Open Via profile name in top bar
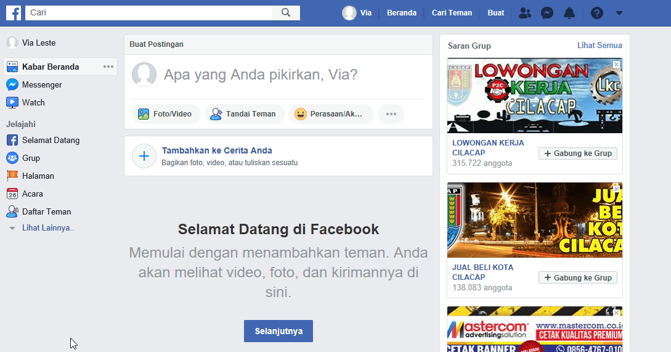The image size is (671, 352). coord(366,13)
